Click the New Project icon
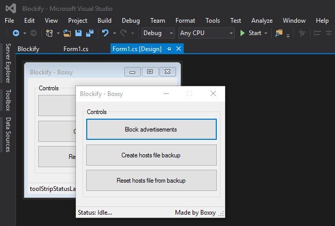The height and width of the screenshot is (226, 335). pos(50,33)
